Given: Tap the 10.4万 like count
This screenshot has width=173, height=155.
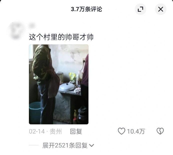Looking at the screenshot, I should (x=136, y=131).
